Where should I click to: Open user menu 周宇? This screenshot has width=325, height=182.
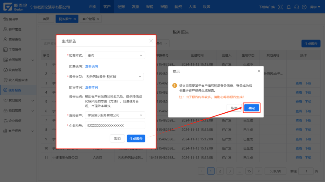click(315, 7)
